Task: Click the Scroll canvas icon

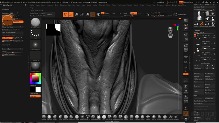Action: point(186,29)
